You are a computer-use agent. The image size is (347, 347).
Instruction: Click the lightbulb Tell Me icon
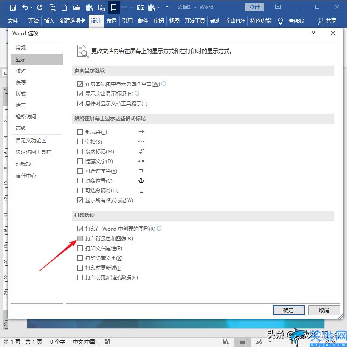click(x=280, y=21)
